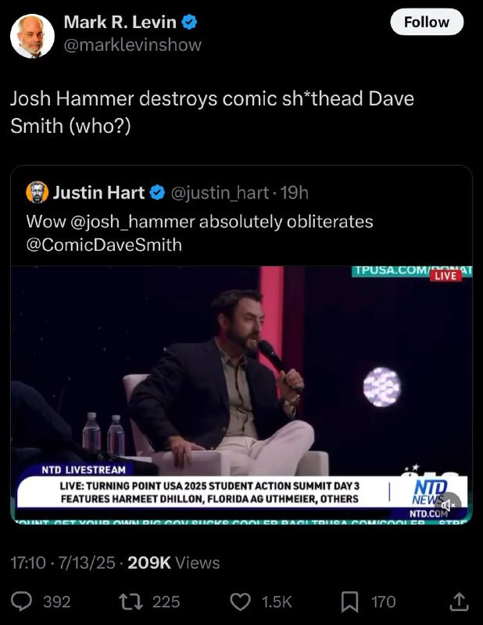Screen dimensions: 483x625
Task: Open Justin Hart's small avatar
Action: 37,192
